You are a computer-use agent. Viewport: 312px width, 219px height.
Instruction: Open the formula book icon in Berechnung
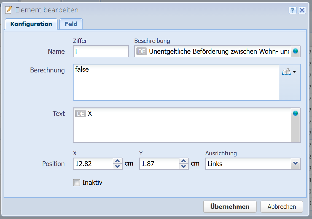pos(286,72)
